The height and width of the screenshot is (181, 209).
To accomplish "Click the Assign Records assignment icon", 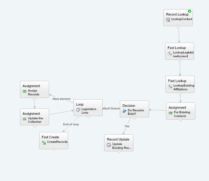I will point(24,91).
